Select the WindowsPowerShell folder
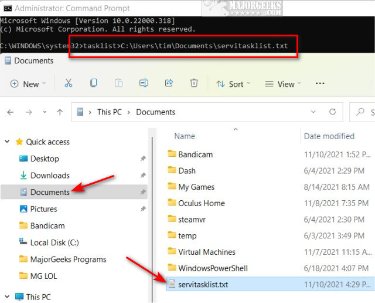 pos(213,268)
